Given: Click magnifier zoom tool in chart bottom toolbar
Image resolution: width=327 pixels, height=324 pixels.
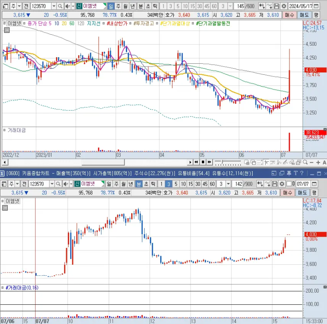Looking at the screenshot, I should 305,162.
